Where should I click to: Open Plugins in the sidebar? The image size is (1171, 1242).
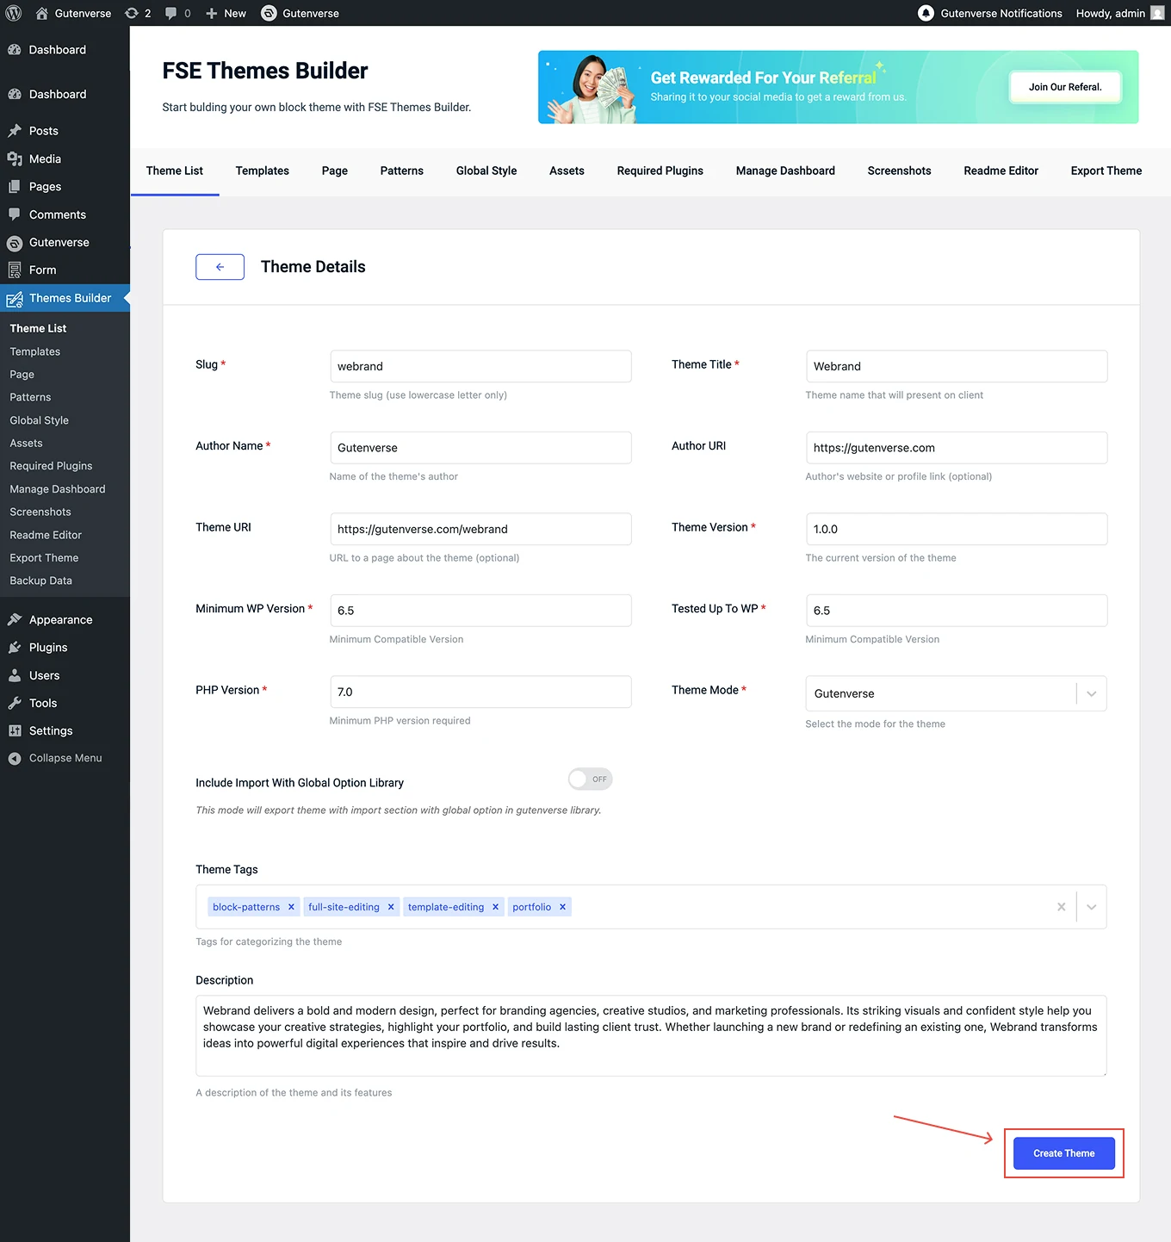pyautogui.click(x=48, y=648)
